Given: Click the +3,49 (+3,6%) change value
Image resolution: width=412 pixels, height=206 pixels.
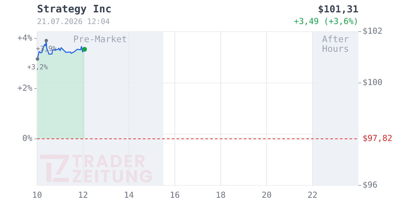Looking at the screenshot, I should click(326, 21).
